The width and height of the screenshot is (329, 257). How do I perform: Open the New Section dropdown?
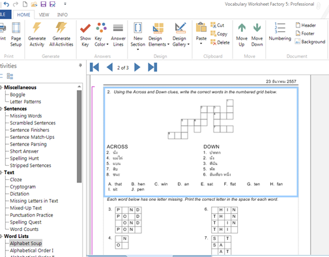point(137,37)
